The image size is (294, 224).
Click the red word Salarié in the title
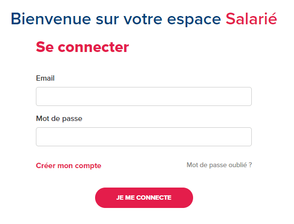click(x=251, y=18)
